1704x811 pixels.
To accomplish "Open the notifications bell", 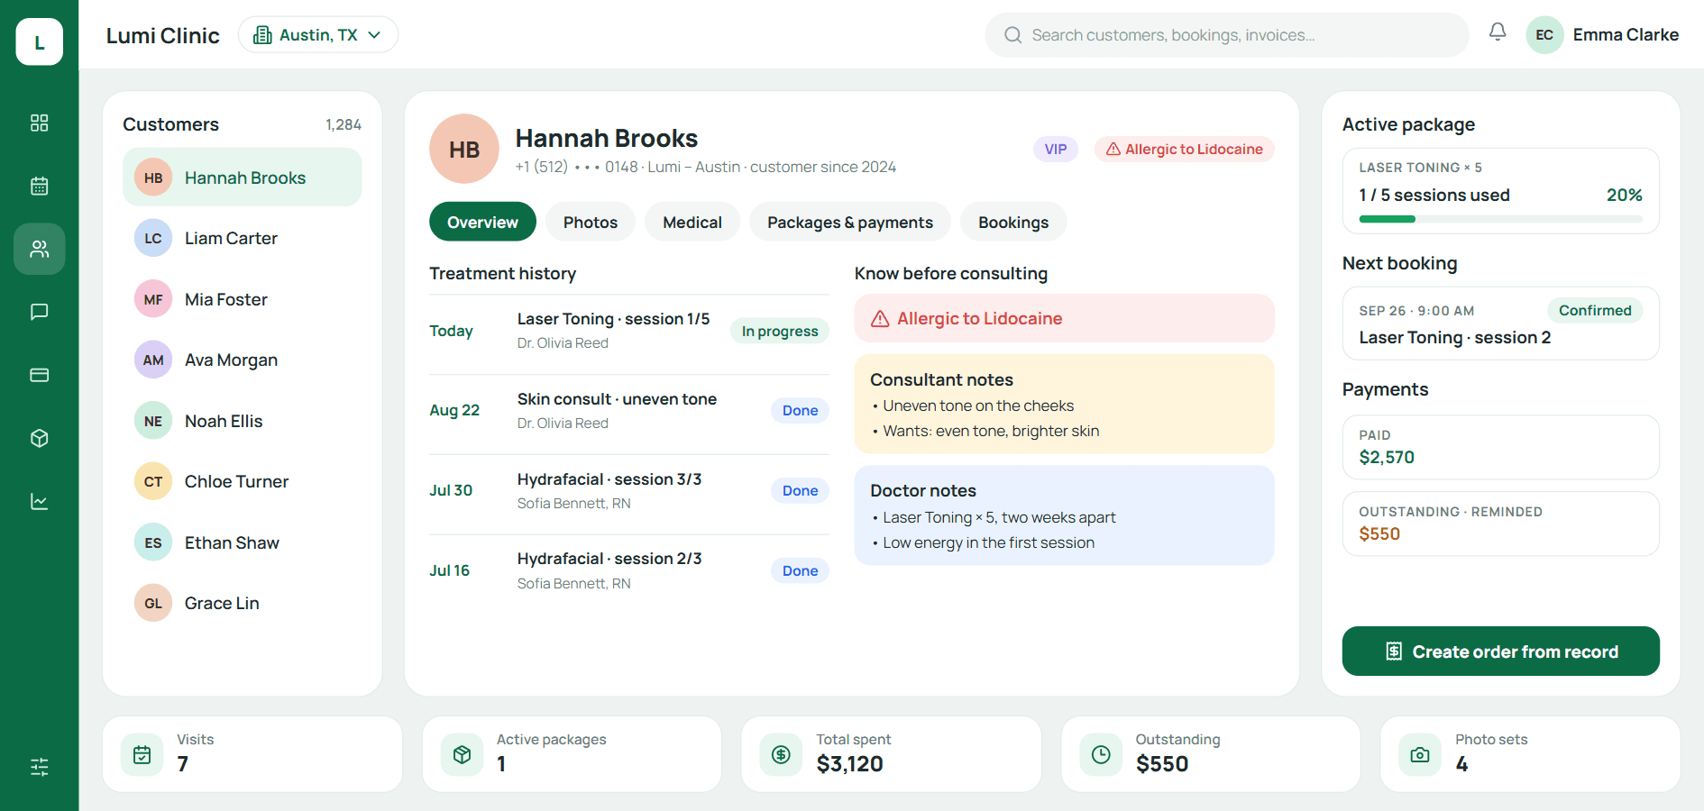I will click(x=1498, y=32).
